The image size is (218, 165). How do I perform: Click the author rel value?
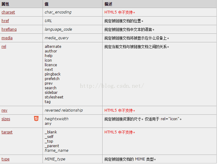(51, 51)
